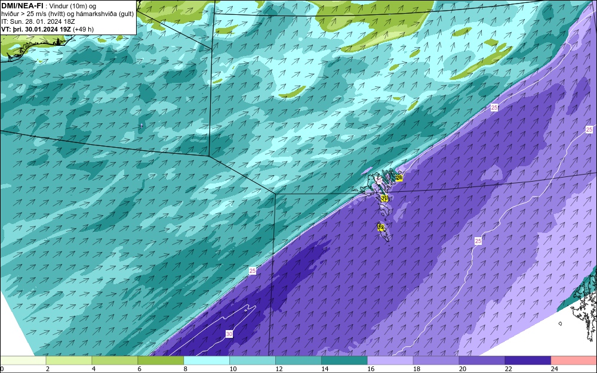Image resolution: width=597 pixels, height=373 pixels.
Task: Select the 0–2 m/s pale yellow legend swatch
Action: (x=23, y=360)
